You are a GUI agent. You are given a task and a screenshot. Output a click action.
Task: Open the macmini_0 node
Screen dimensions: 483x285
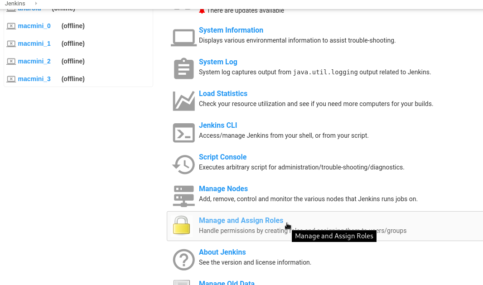pyautogui.click(x=34, y=26)
